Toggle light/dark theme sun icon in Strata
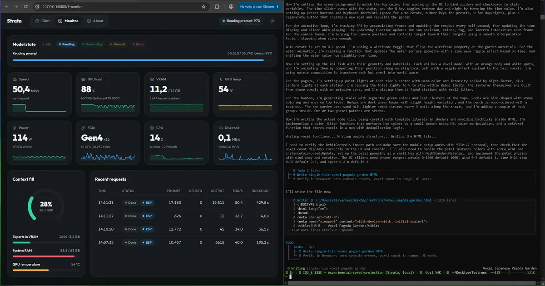Screen dimensions: 545x286 (272, 21)
